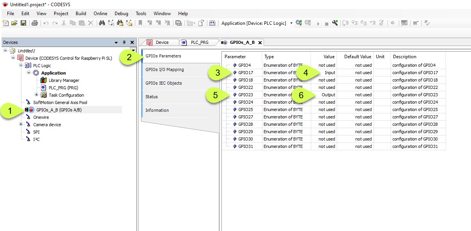The width and height of the screenshot is (471, 231).
Task: Open the Online menu
Action: coord(100,14)
